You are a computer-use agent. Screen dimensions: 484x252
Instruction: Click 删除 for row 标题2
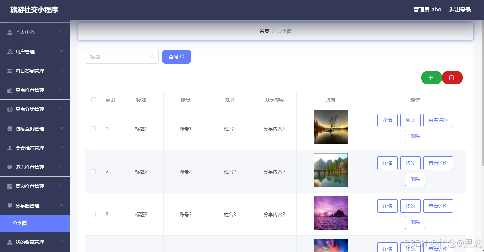click(x=415, y=179)
